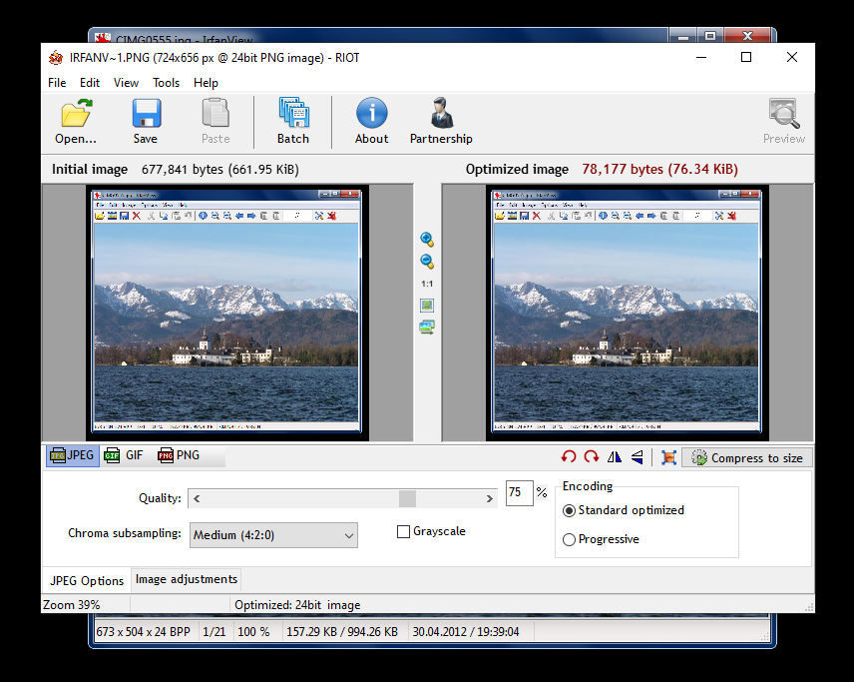This screenshot has width=854, height=682.
Task: Flip the image horizontally
Action: click(615, 457)
